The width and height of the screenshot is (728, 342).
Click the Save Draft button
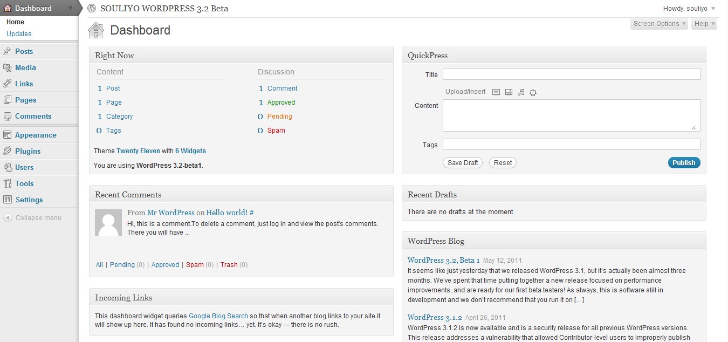click(463, 163)
